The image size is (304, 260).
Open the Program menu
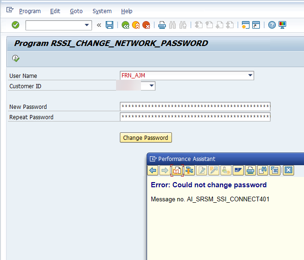click(x=30, y=11)
